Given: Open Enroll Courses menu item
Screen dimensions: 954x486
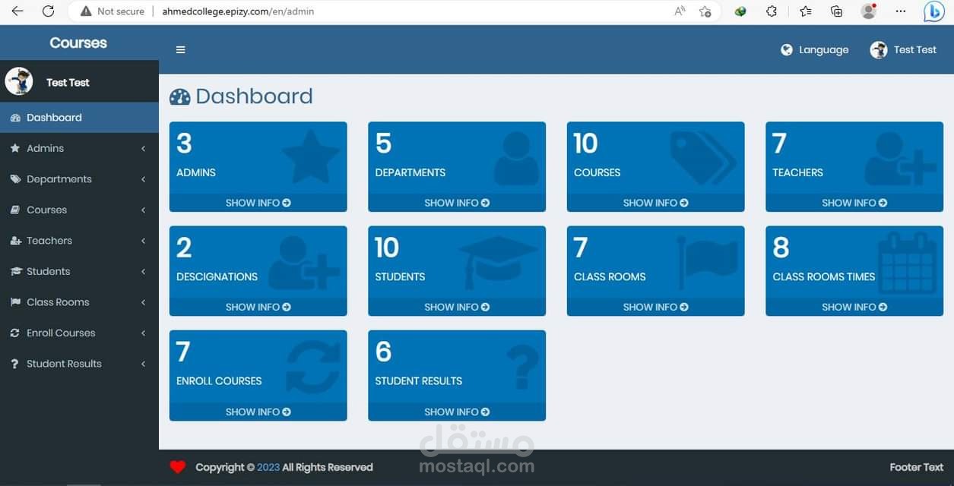Looking at the screenshot, I should pyautogui.click(x=79, y=333).
